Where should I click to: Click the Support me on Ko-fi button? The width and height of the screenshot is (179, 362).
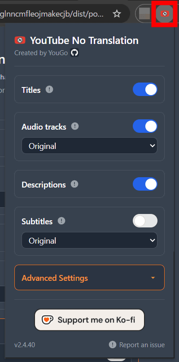point(89,320)
